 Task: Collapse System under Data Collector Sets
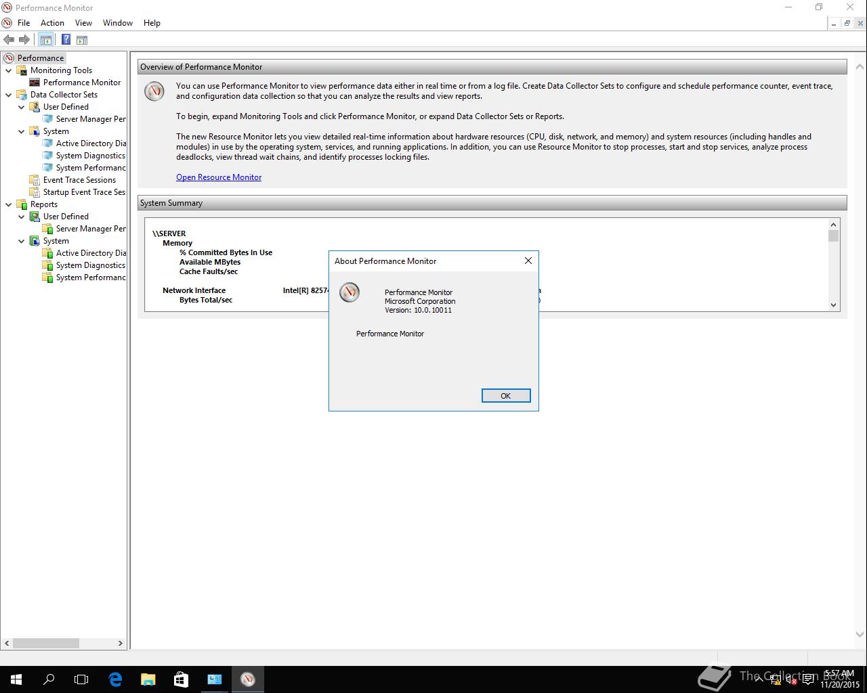point(22,131)
